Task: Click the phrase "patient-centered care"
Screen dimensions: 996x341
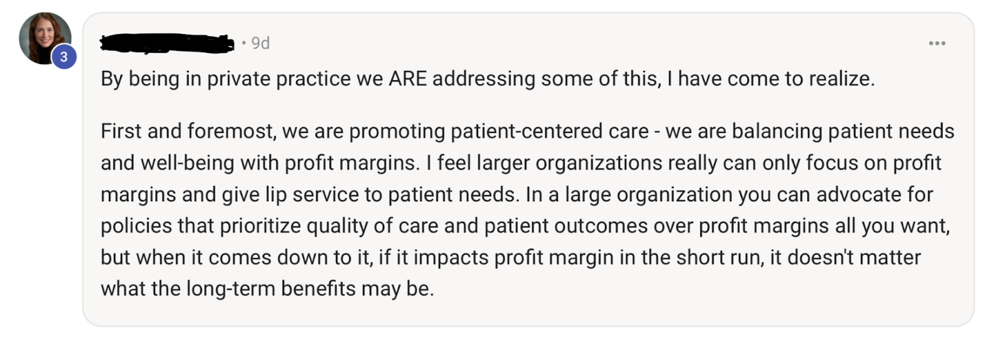Action: coord(550,131)
